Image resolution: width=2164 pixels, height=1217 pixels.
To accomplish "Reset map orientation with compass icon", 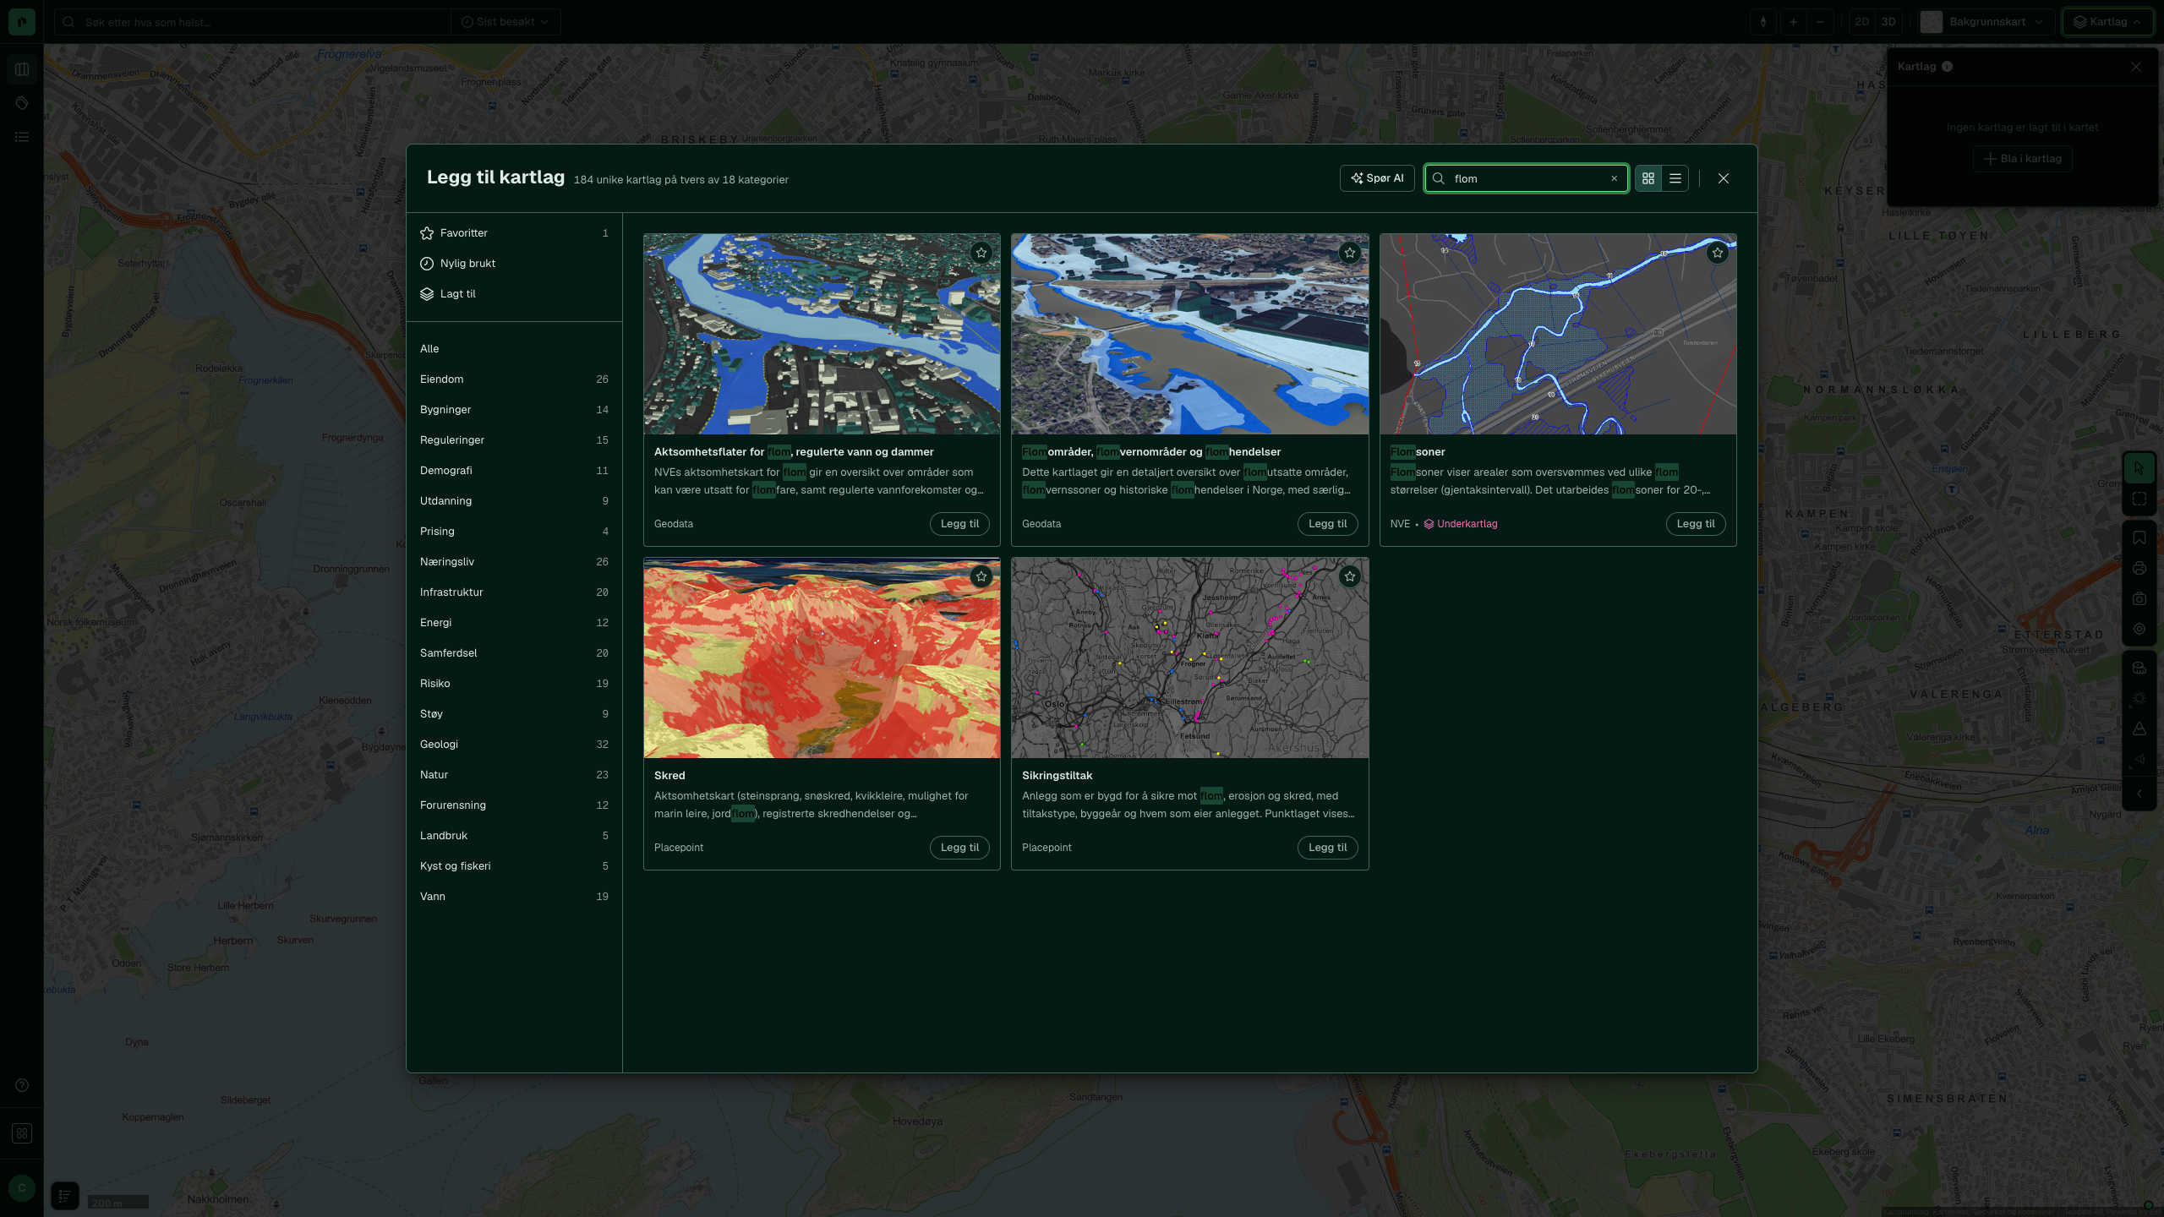I will pos(1762,22).
